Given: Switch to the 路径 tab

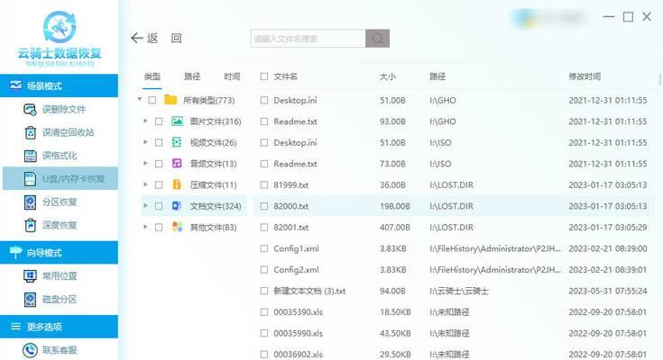Looking at the screenshot, I should point(192,76).
